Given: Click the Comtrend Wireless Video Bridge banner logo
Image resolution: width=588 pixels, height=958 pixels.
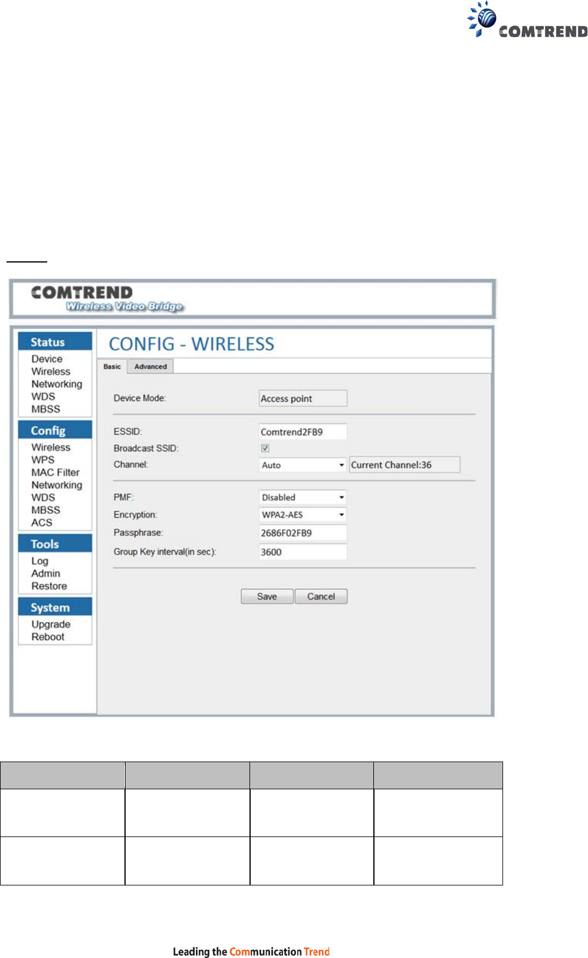Looking at the screenshot, I should coord(107,298).
